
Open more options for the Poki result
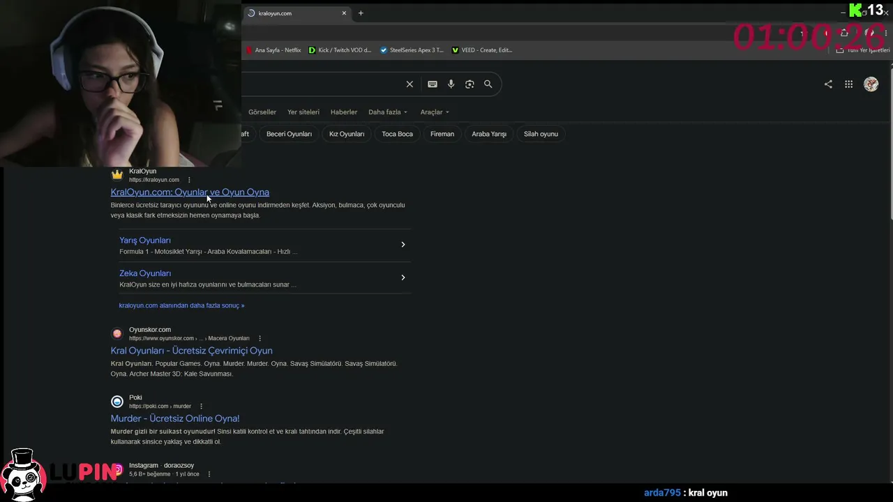pos(201,406)
